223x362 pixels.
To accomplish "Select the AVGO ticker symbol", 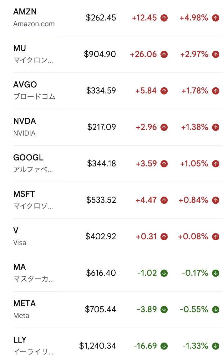I will click(25, 84).
